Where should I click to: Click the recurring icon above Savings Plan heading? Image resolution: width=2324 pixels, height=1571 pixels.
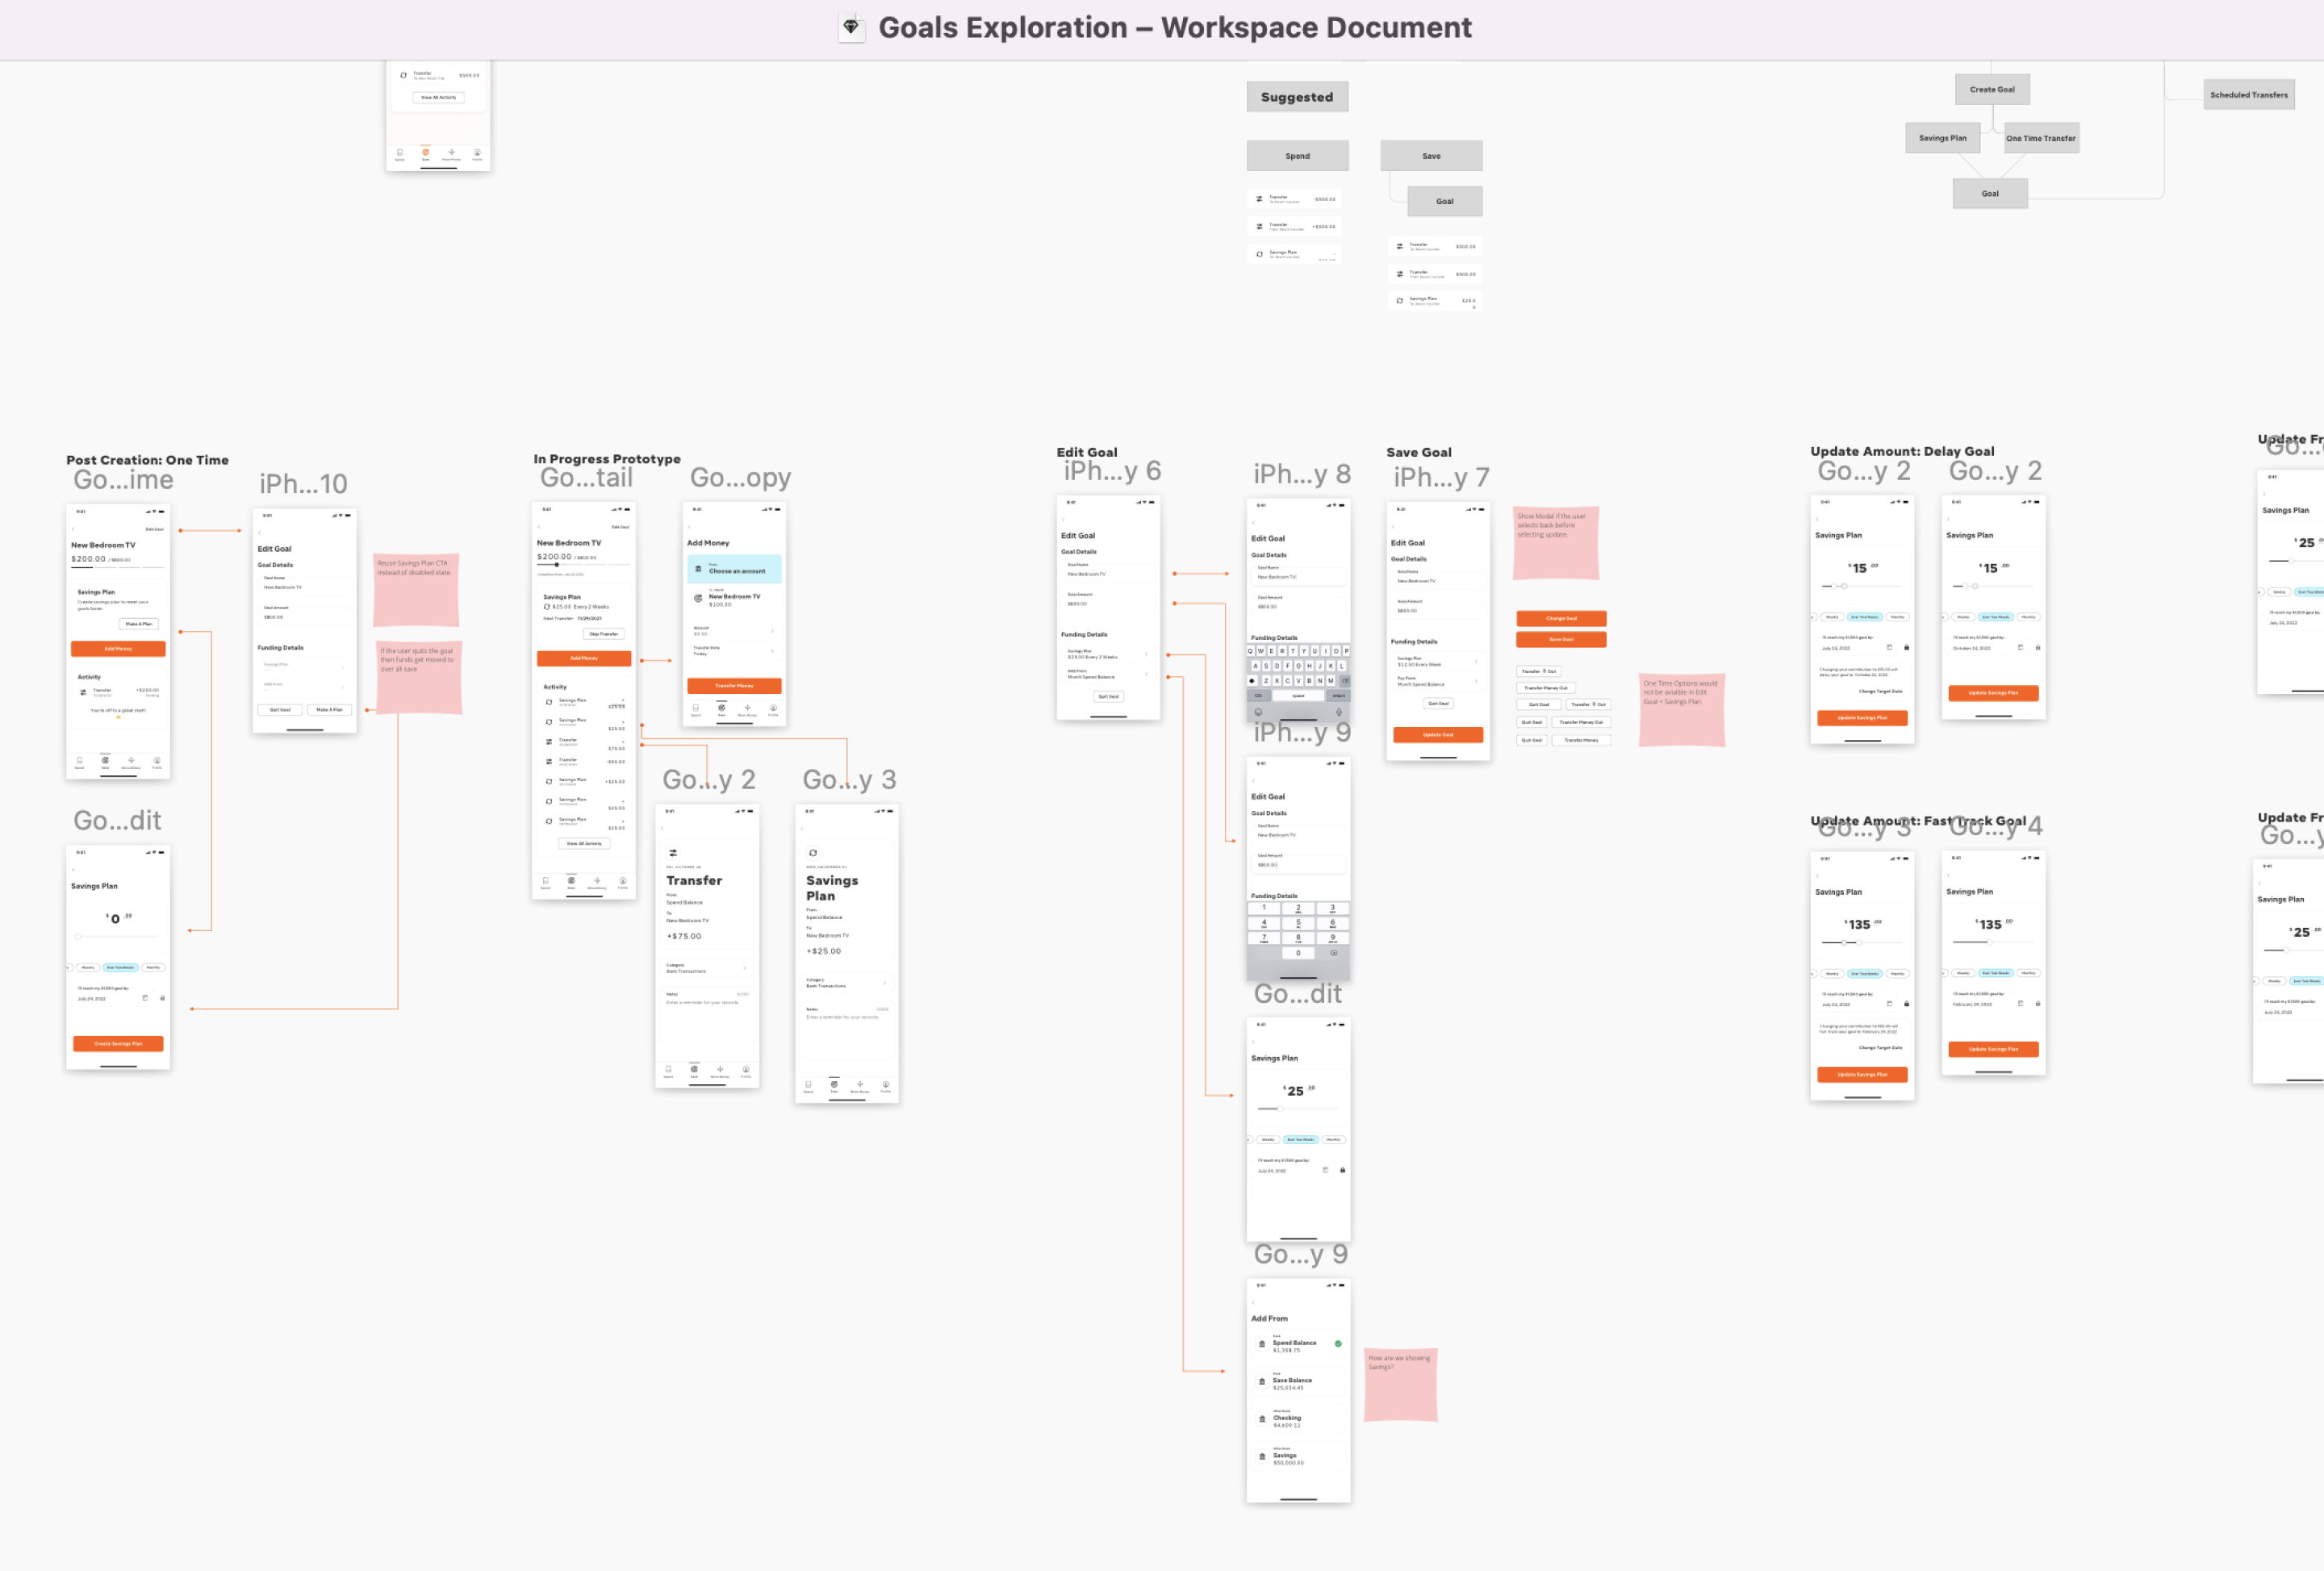[813, 853]
